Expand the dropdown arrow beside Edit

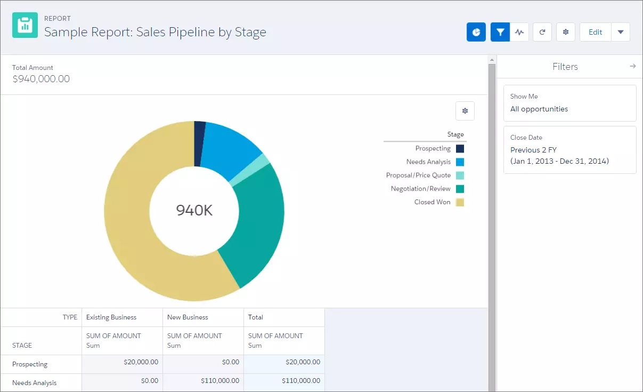pyautogui.click(x=621, y=32)
